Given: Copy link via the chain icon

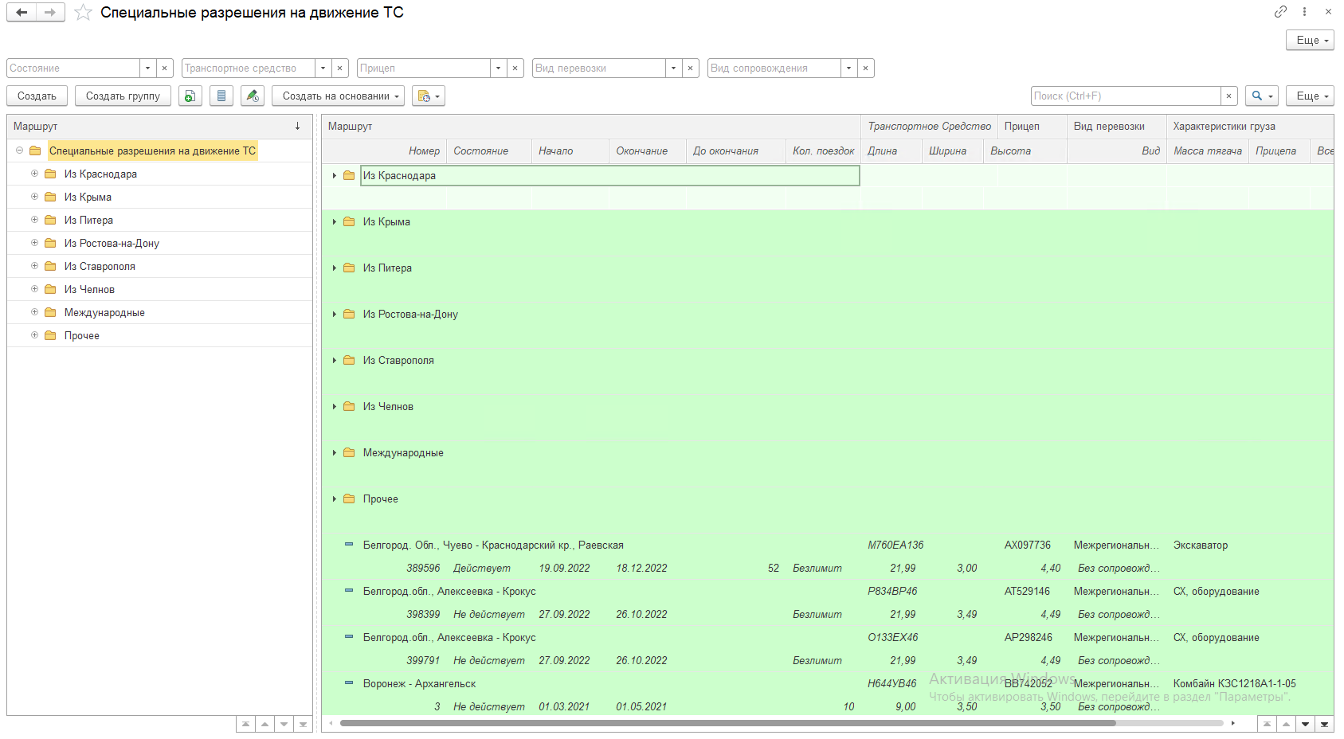Looking at the screenshot, I should tap(1280, 11).
